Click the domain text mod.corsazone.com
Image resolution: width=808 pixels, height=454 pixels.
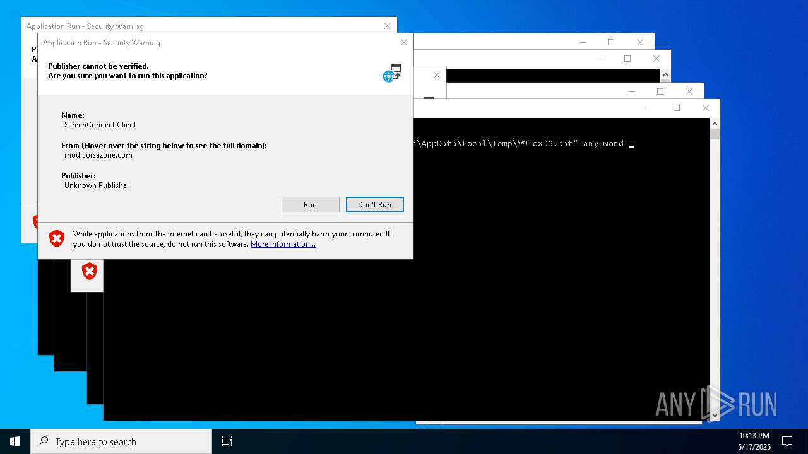98,155
